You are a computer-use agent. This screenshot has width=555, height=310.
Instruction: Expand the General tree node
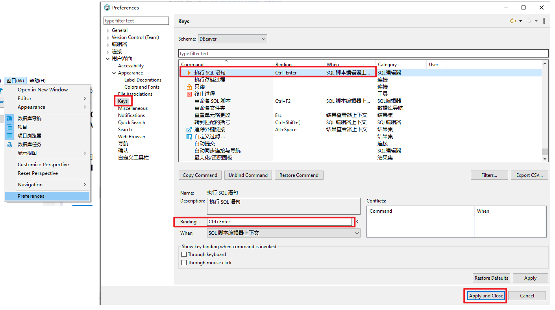coord(108,30)
